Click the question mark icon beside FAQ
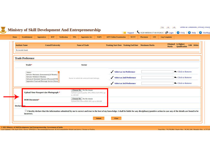Viewport: 210px width, 157px height. click(x=178, y=32)
